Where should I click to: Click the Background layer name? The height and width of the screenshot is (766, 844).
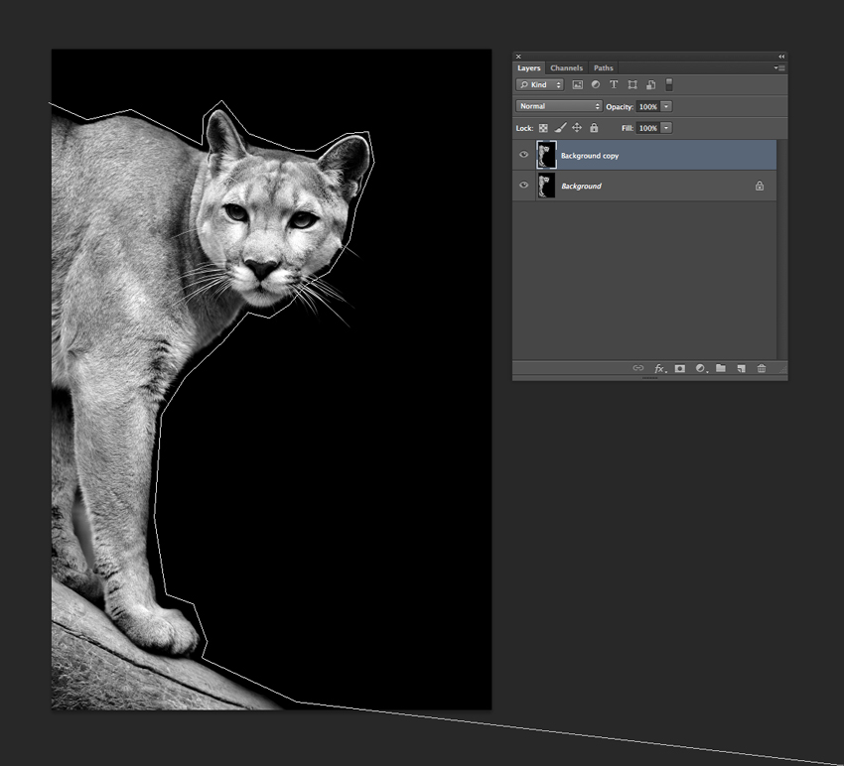[x=581, y=186]
